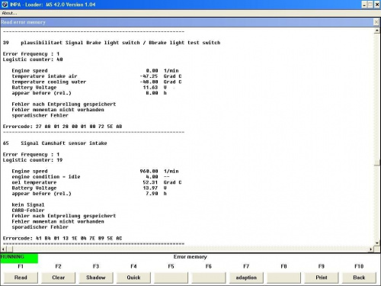Click 'Engine speed' 960.00 row
The height and width of the screenshot is (286, 381).
point(95,171)
